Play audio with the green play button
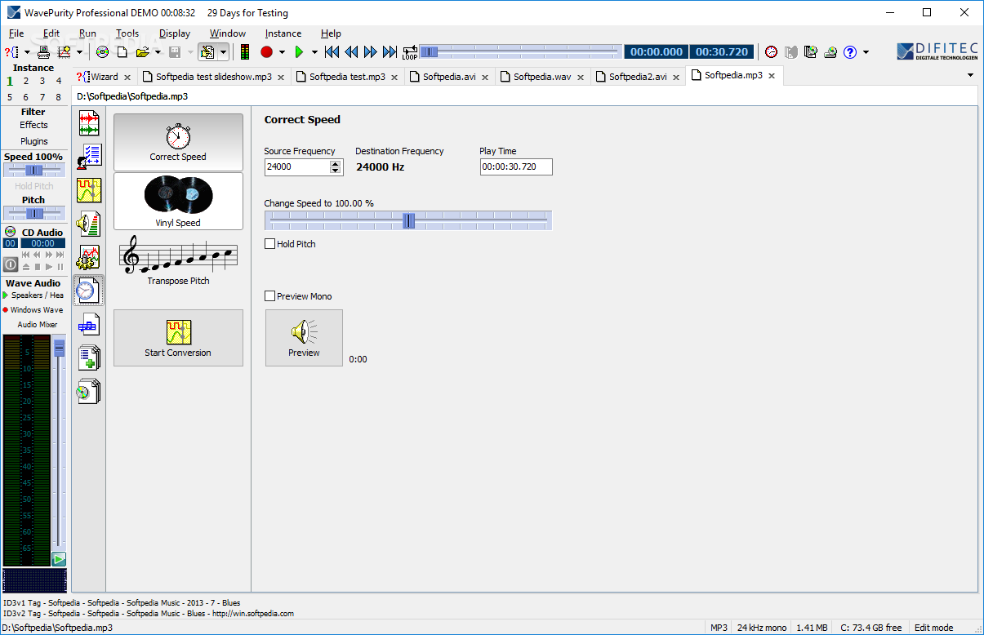984x635 pixels. [x=299, y=52]
